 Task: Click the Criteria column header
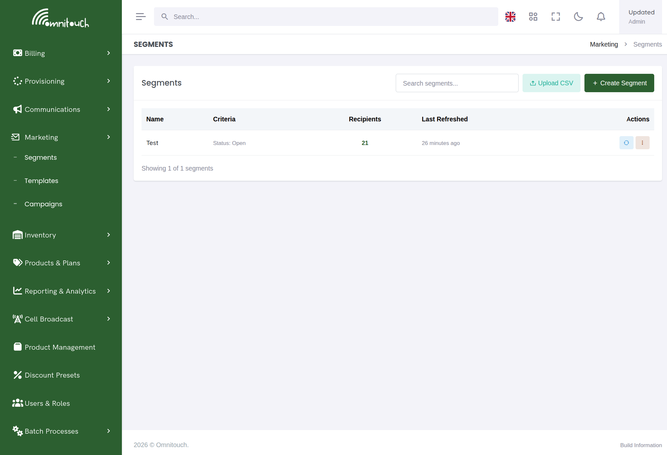[x=224, y=119]
